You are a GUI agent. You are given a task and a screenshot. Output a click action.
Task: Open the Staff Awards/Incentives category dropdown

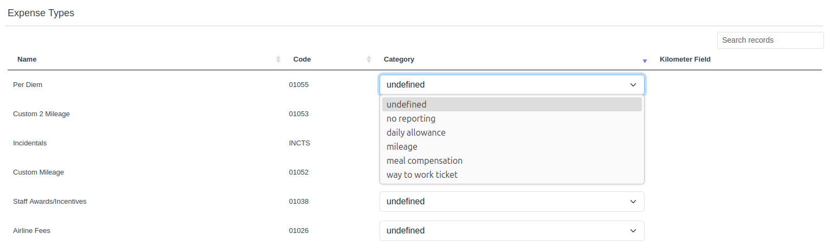(x=511, y=202)
